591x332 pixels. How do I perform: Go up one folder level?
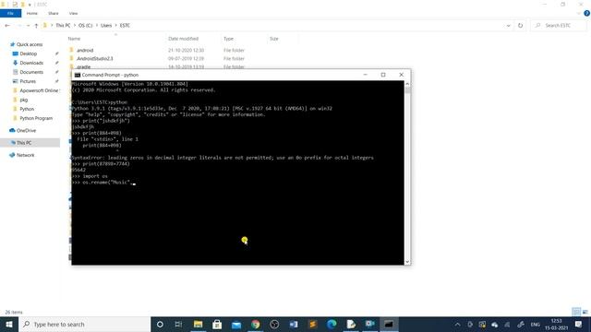point(36,26)
